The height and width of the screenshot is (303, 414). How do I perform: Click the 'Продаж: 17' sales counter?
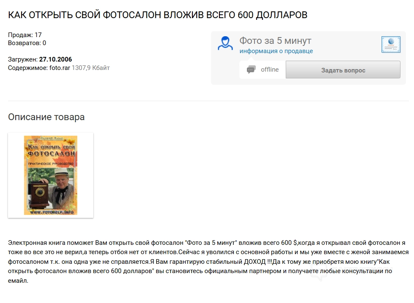(x=25, y=35)
